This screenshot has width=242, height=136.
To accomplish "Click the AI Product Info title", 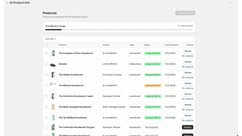I will coord(20,3).
